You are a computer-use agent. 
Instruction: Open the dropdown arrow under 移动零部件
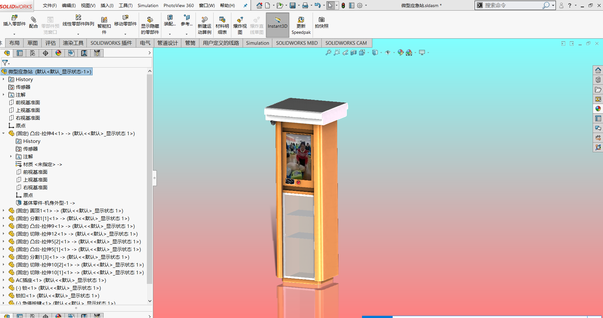[125, 34]
